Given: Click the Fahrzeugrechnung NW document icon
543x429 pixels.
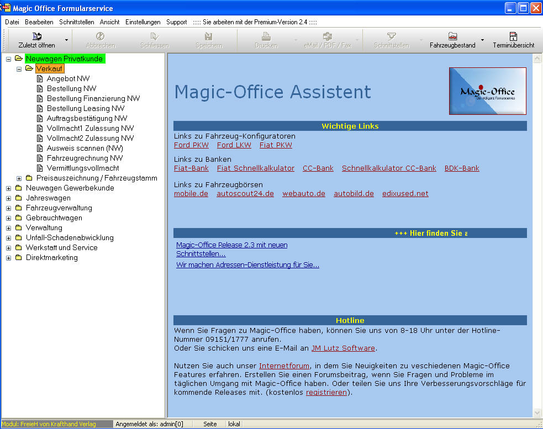Looking at the screenshot, I should pyautogui.click(x=40, y=158).
